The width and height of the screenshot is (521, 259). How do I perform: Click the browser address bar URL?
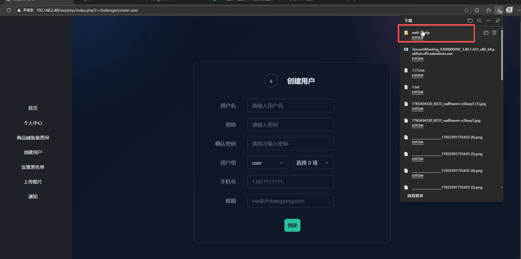pos(87,10)
